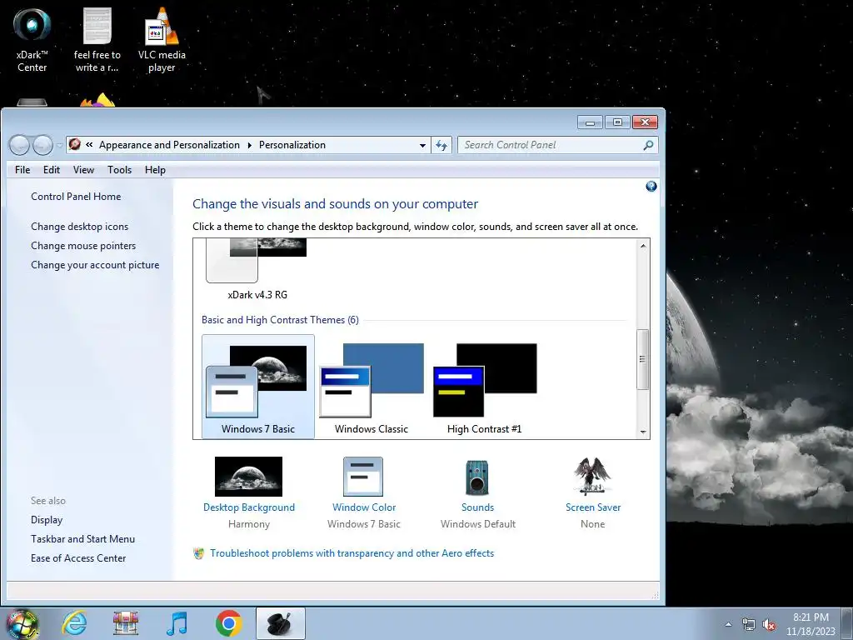Click the Personalization breadcrumb text

(x=292, y=145)
